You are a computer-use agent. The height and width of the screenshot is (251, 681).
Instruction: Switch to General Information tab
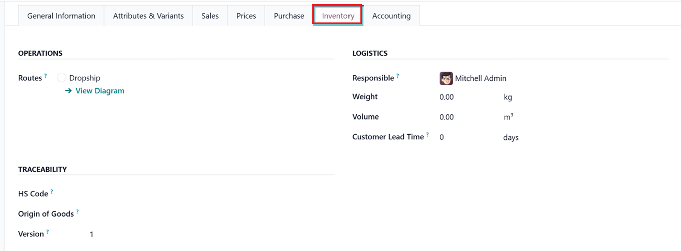pyautogui.click(x=61, y=16)
